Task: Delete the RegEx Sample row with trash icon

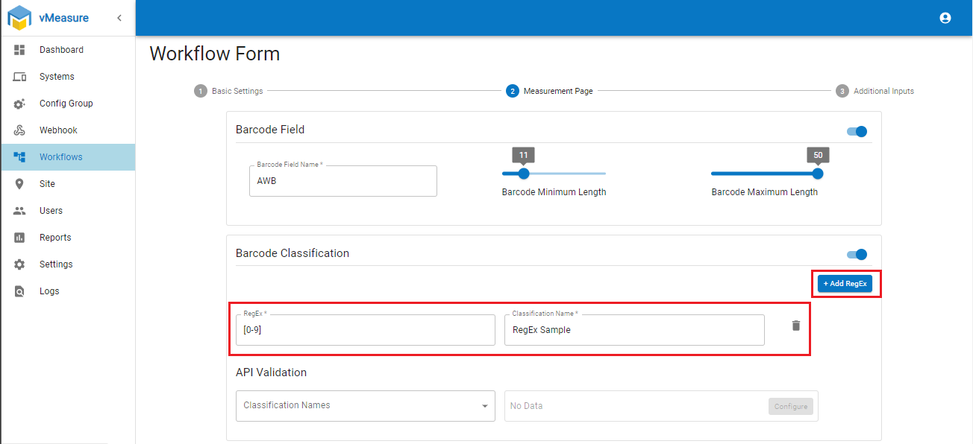Action: tap(795, 326)
